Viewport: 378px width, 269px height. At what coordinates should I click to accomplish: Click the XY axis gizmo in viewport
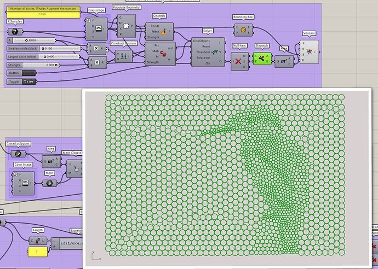96,255
